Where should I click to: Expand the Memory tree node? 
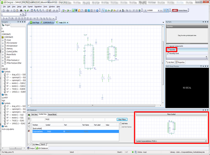3,49
